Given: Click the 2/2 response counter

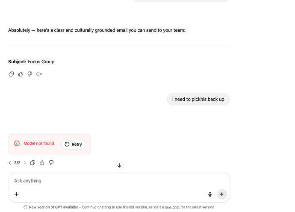Looking at the screenshot, I should coord(17,163).
